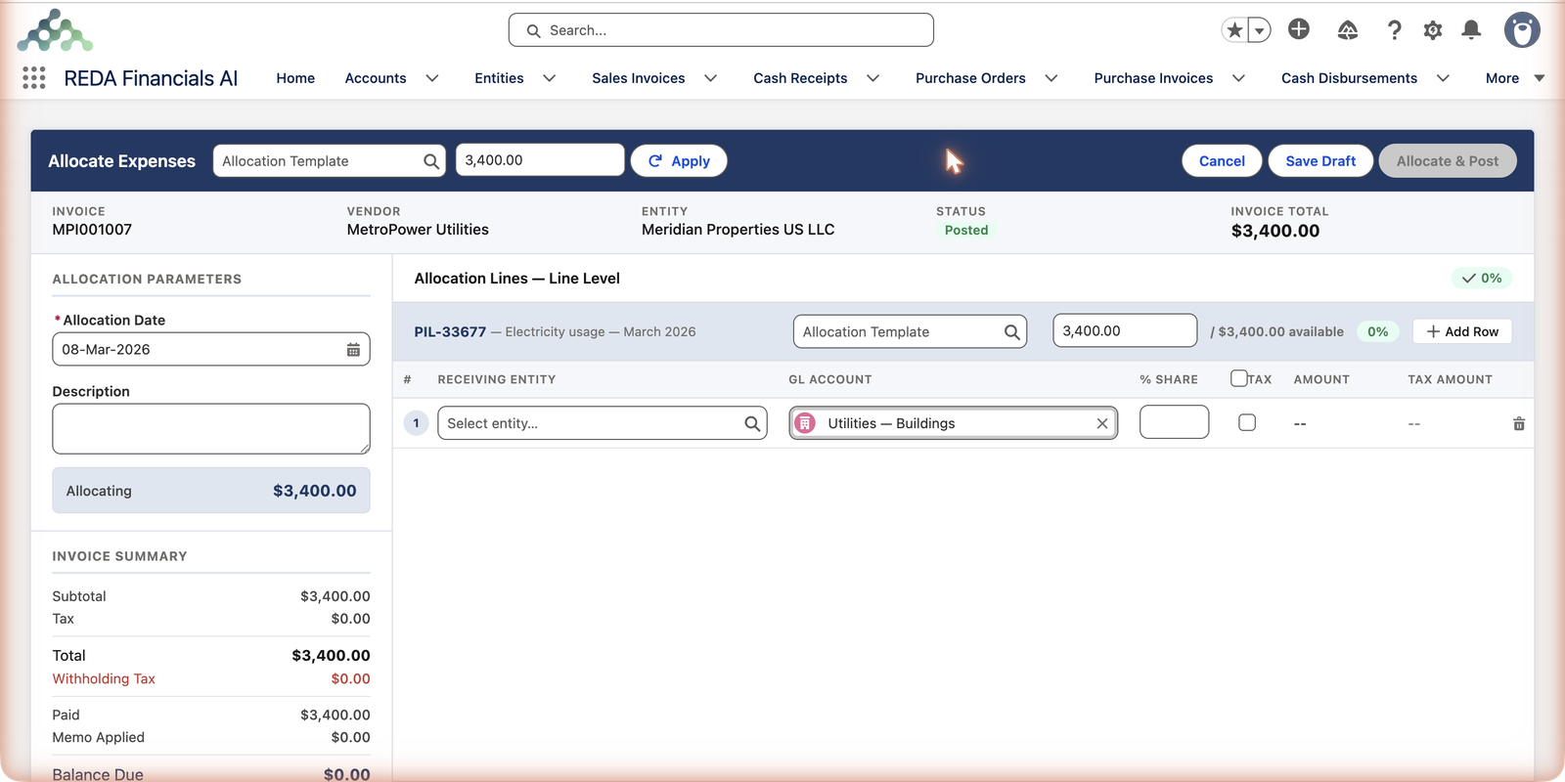The height and width of the screenshot is (782, 1565).
Task: Click the line-level Allocation Template search icon
Action: 1012,332
